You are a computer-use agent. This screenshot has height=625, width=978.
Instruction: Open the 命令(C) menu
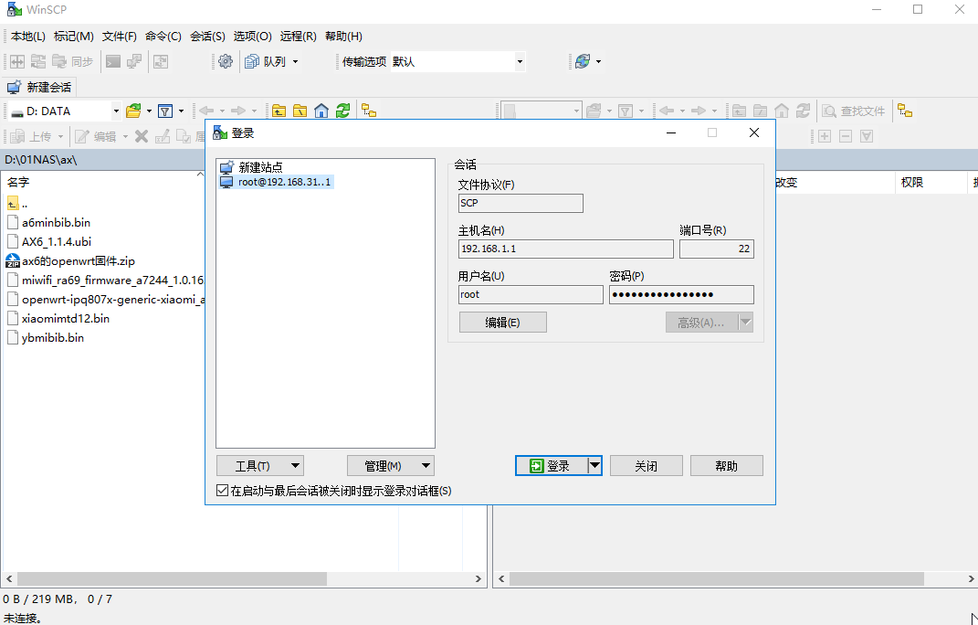tap(163, 37)
